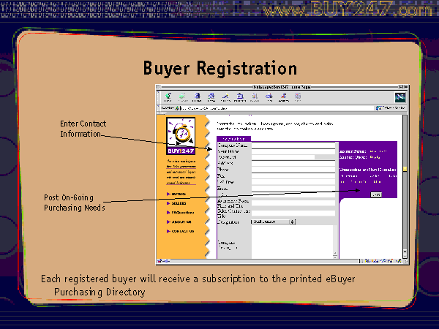
Task: Open the BUYERS navigation link
Action: (x=176, y=194)
